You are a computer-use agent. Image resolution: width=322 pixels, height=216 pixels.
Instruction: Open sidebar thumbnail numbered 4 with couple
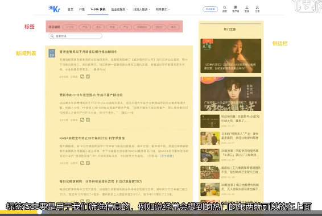click(x=210, y=138)
